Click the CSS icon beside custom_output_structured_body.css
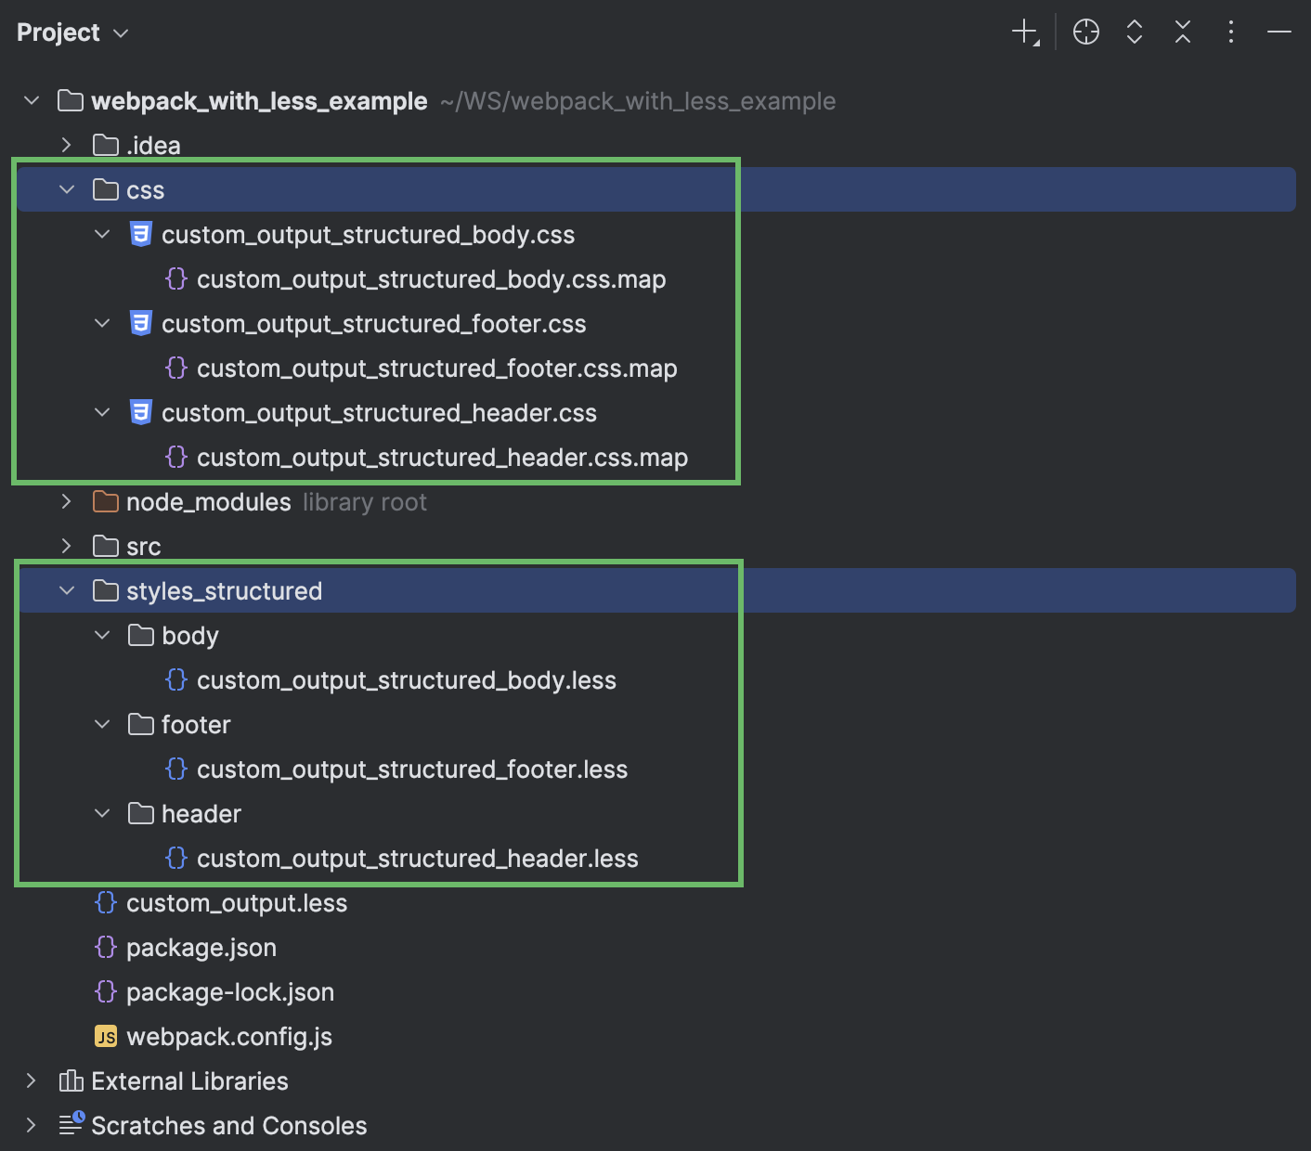1311x1151 pixels. 140,234
